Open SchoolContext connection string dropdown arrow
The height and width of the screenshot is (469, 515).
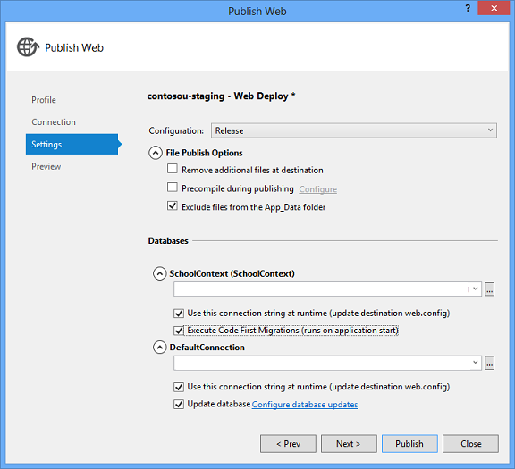[x=475, y=289]
